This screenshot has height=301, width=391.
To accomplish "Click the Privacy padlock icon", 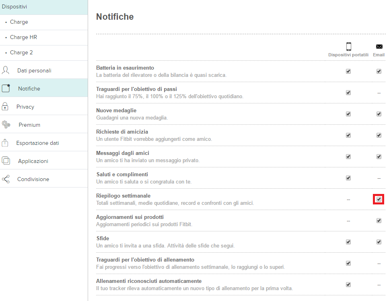I will (5, 107).
